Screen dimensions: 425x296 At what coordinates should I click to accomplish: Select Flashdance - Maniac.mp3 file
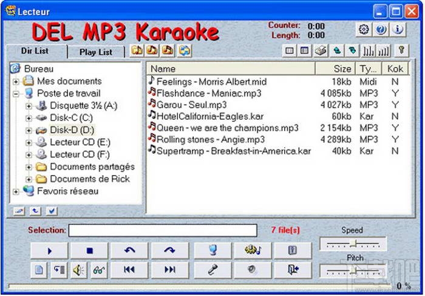(x=209, y=94)
